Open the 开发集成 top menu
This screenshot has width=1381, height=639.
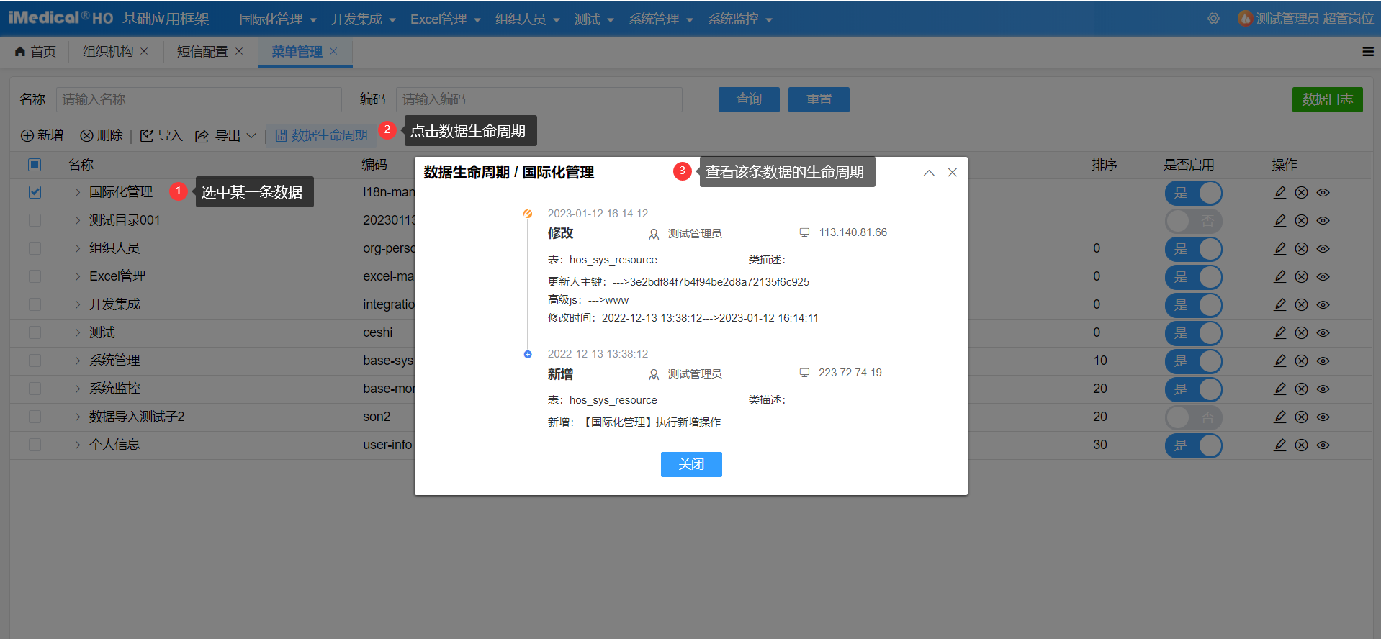[x=364, y=19]
